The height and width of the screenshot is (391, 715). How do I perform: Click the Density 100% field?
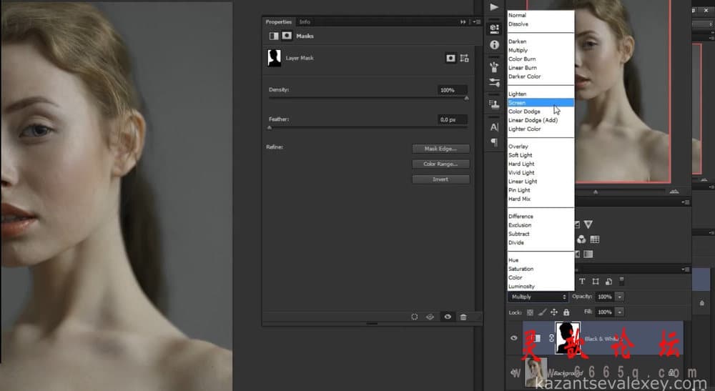451,90
